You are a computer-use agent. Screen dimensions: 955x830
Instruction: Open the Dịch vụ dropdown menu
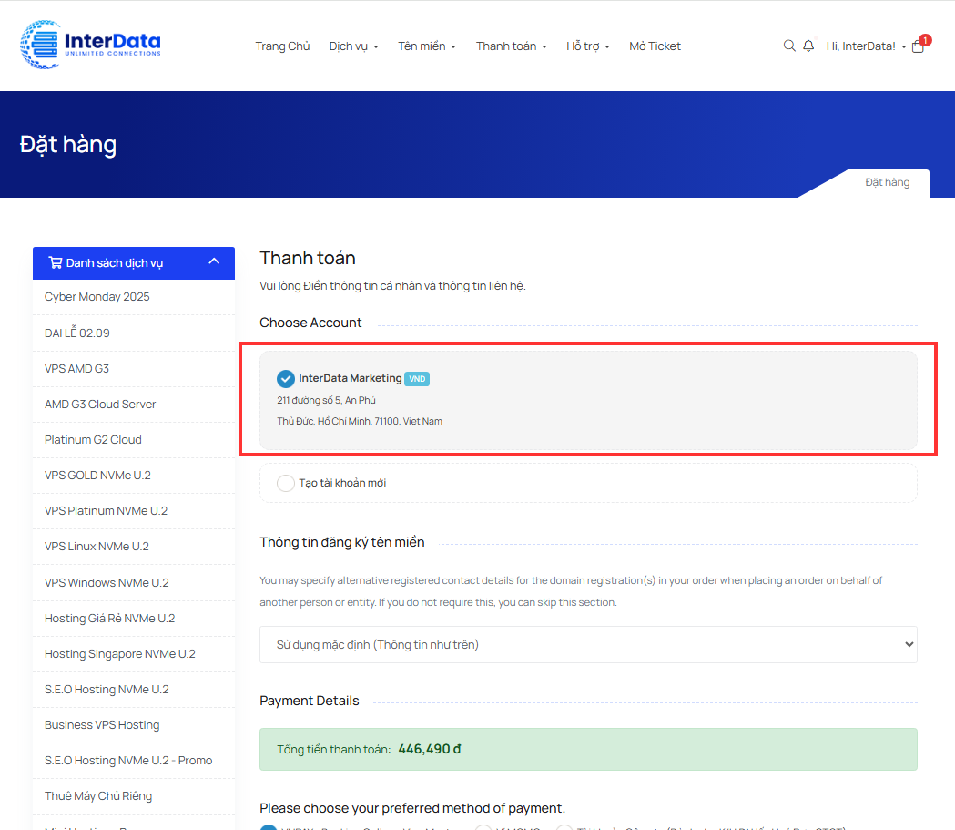pos(354,46)
